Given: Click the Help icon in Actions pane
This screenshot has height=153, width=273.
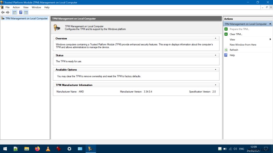Looking at the screenshot, I should tap(226, 55).
